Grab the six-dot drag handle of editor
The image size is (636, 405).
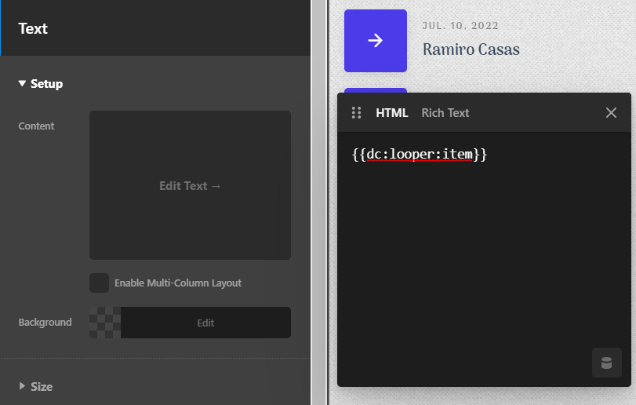(357, 113)
